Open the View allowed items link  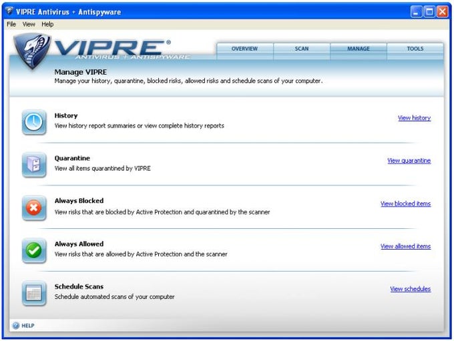pyautogui.click(x=405, y=246)
